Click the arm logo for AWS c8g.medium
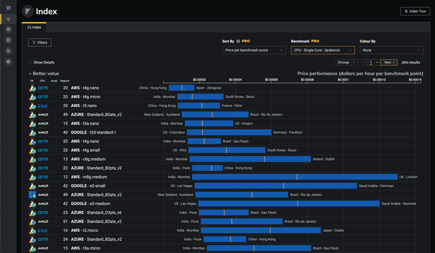This screenshot has width=435, height=253. tap(43, 159)
